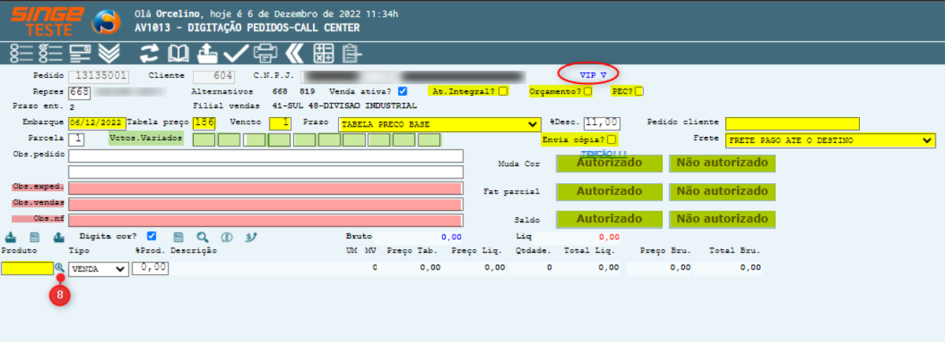This screenshot has width=945, height=342.
Task: Click the open book icon in the toolbar
Action: (x=180, y=53)
